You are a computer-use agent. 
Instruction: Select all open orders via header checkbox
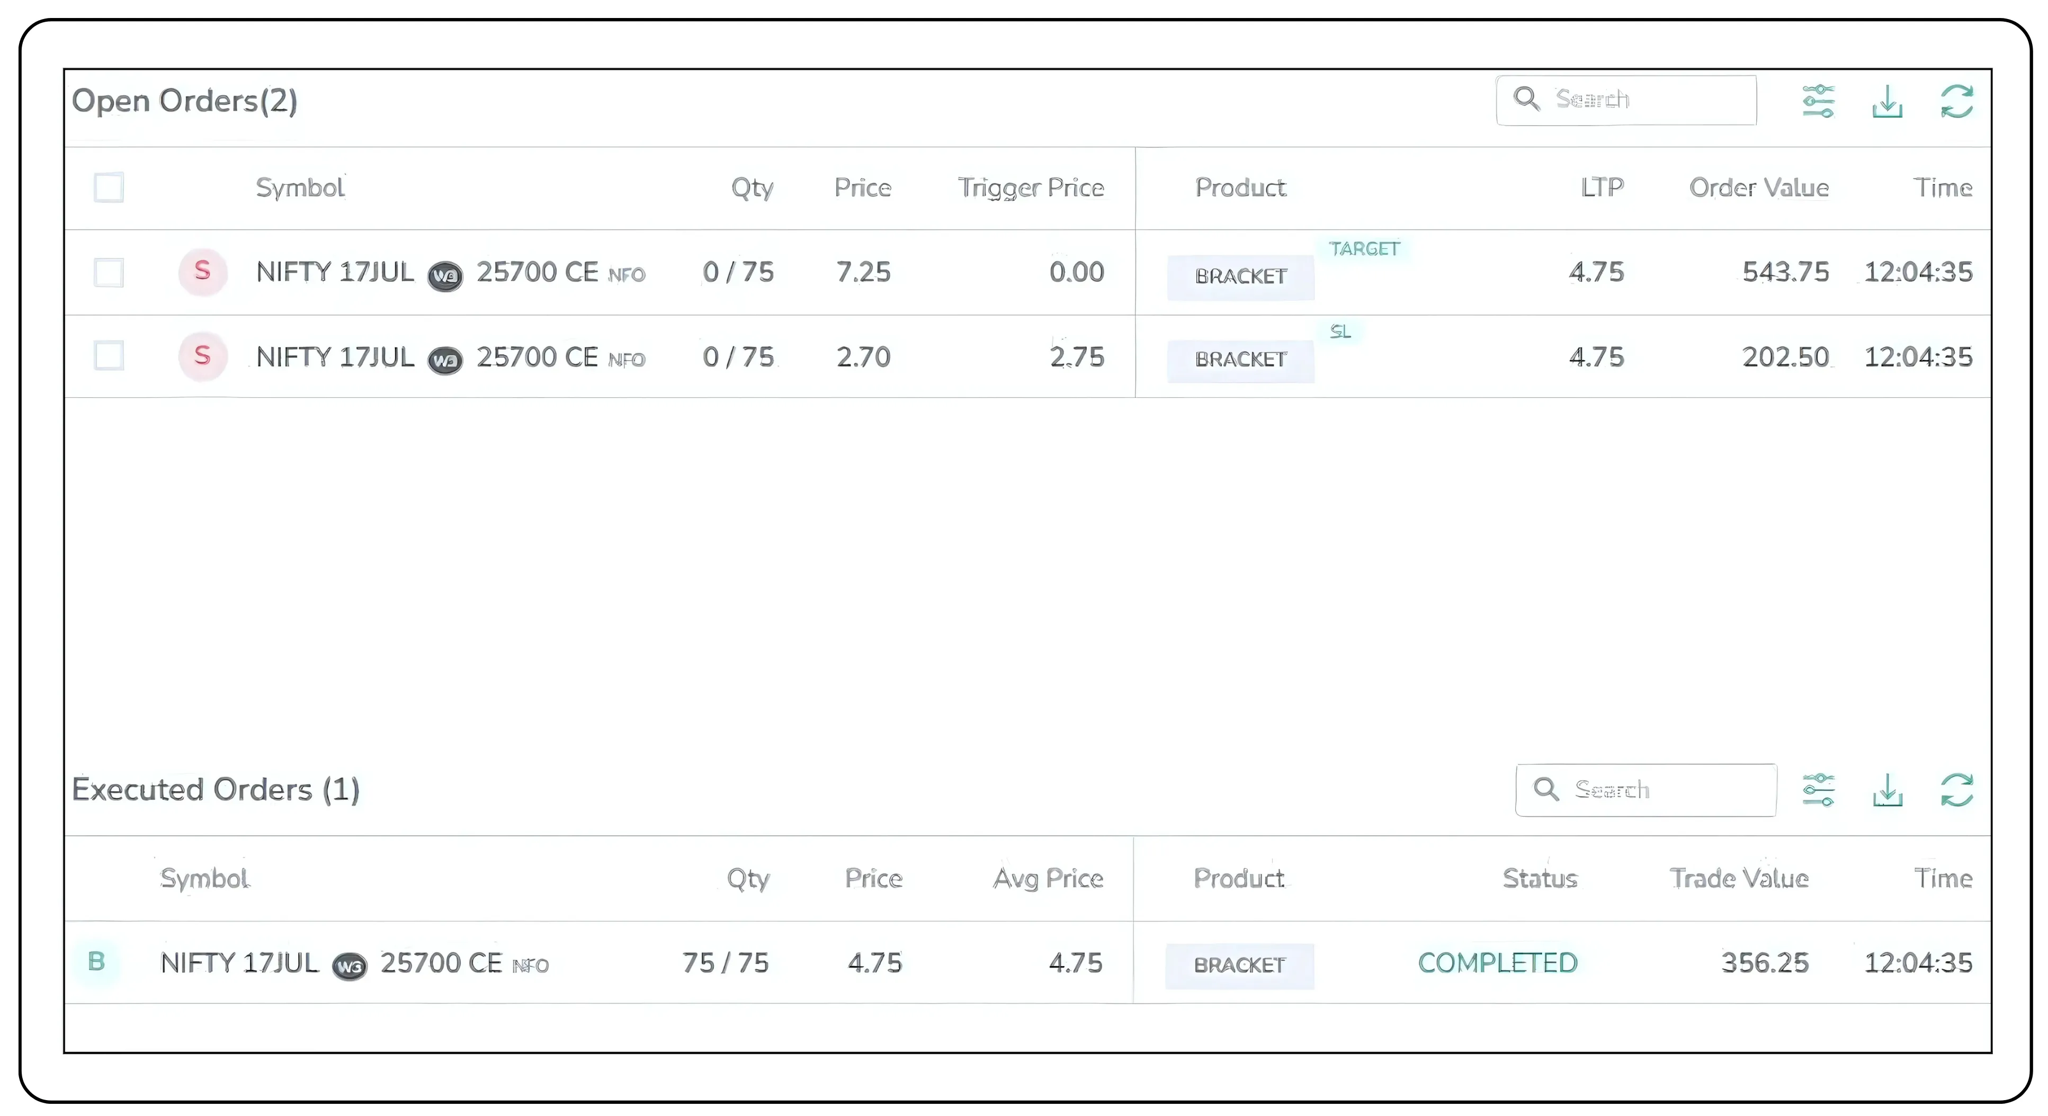pos(110,188)
